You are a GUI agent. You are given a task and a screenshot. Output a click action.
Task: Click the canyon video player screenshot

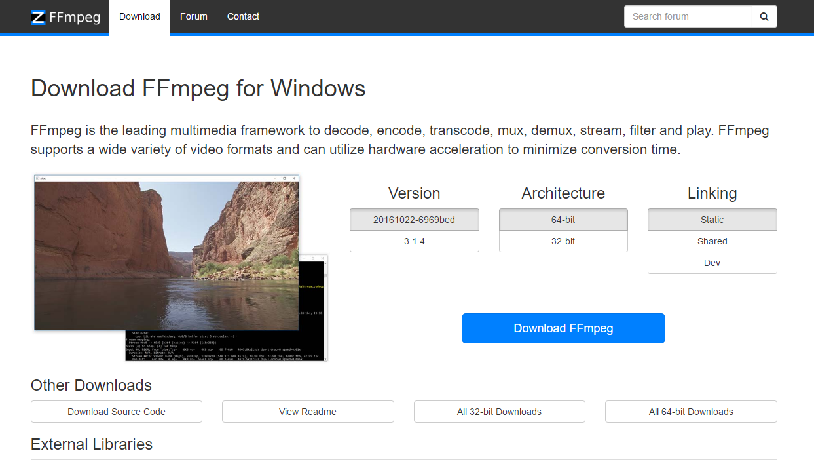(166, 252)
